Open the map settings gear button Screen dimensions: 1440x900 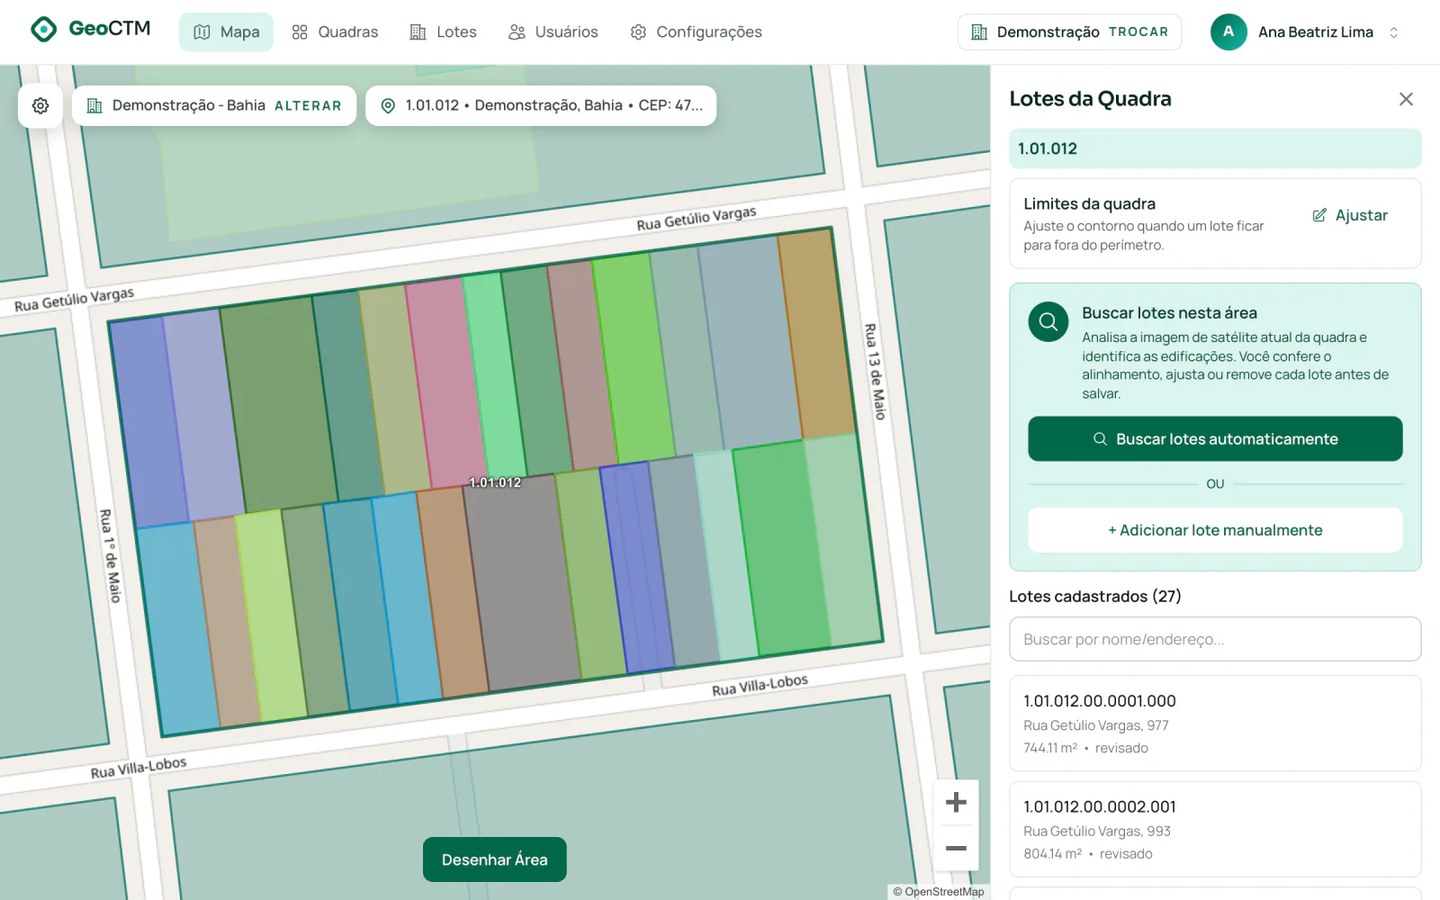click(x=40, y=105)
